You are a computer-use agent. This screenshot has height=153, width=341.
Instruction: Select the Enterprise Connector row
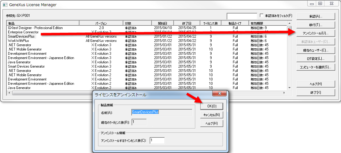(x=147, y=32)
